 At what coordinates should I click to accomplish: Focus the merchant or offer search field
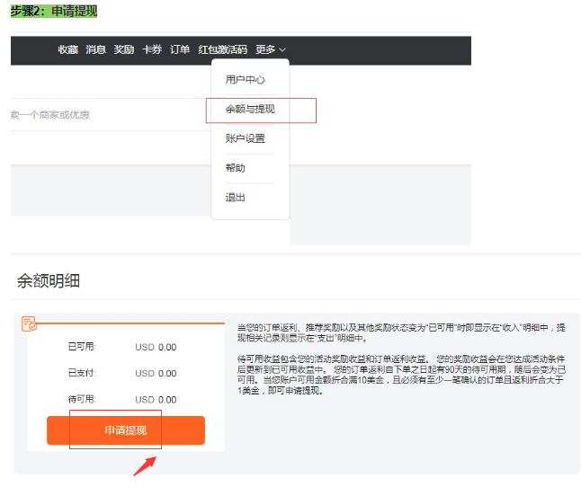click(108, 115)
